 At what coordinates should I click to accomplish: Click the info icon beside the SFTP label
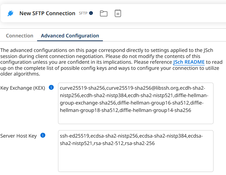click(91, 13)
